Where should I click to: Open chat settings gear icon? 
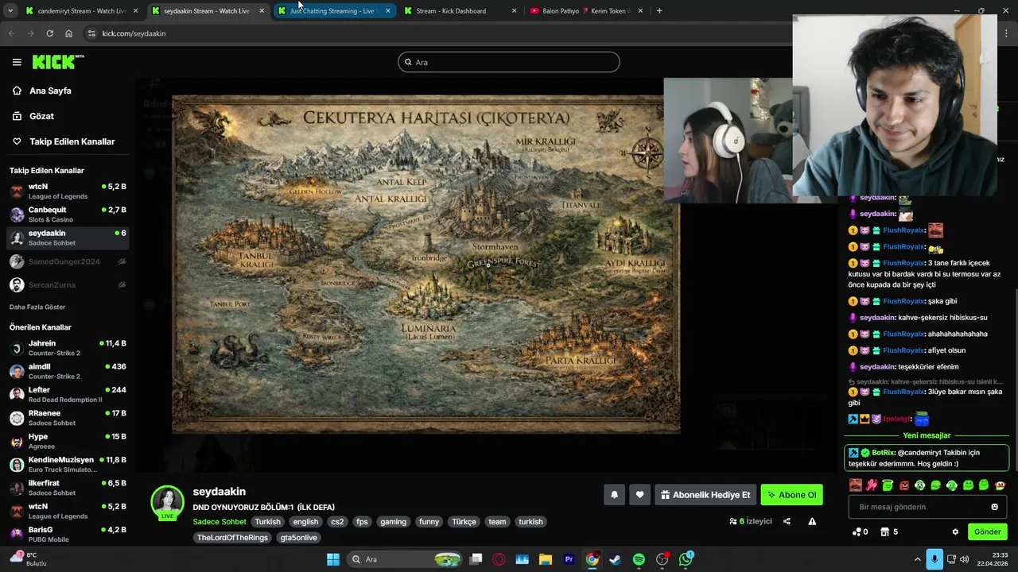click(955, 531)
